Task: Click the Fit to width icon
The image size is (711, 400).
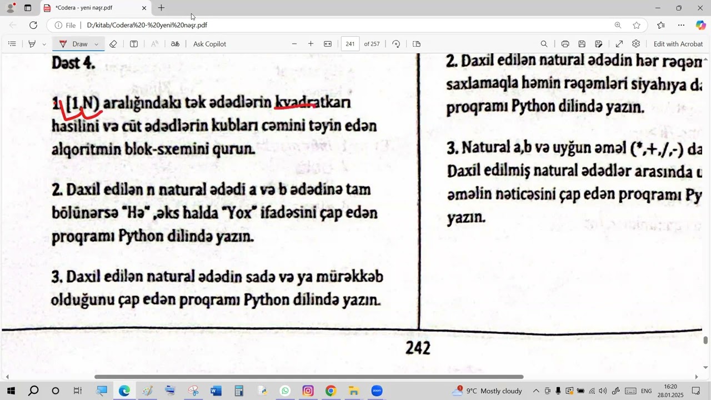Action: pyautogui.click(x=328, y=44)
